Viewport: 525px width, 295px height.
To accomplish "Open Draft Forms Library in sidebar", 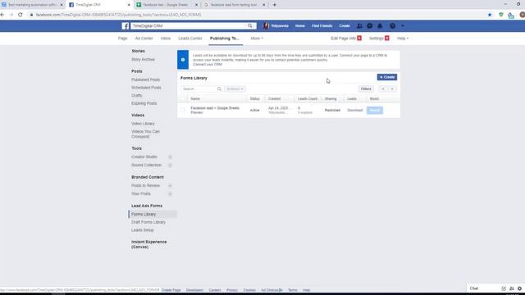I will coord(148,222).
